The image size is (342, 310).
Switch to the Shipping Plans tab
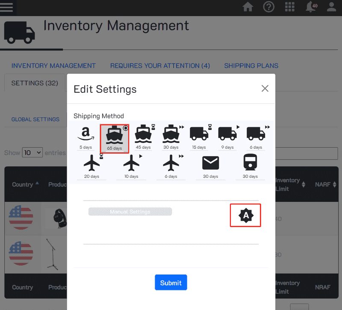coord(251,65)
